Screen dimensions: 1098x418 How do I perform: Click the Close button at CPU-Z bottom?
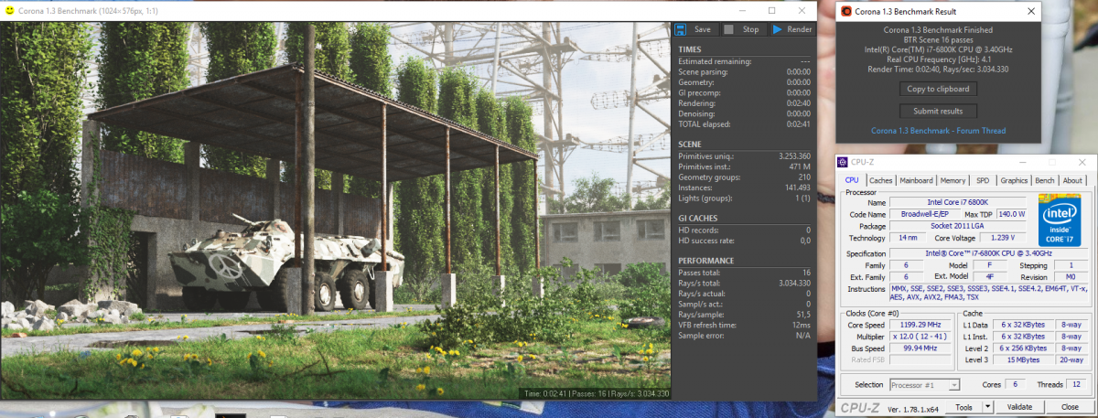(x=1070, y=407)
